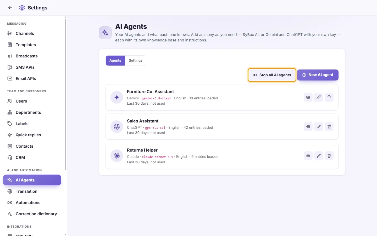Edit the Furniture Co. Assistant agent

click(x=319, y=97)
